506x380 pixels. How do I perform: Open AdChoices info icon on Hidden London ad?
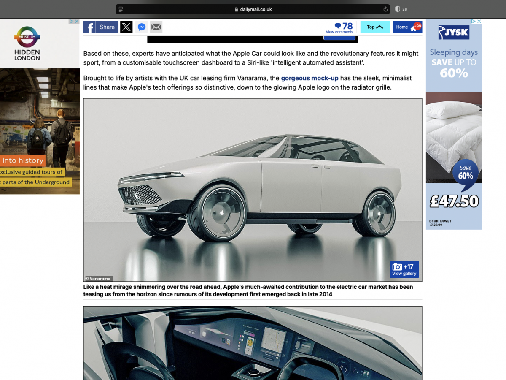71,22
